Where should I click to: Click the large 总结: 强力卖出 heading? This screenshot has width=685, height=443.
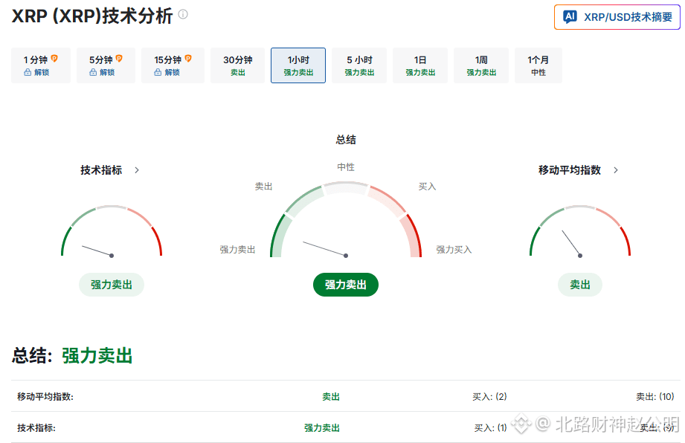point(72,356)
